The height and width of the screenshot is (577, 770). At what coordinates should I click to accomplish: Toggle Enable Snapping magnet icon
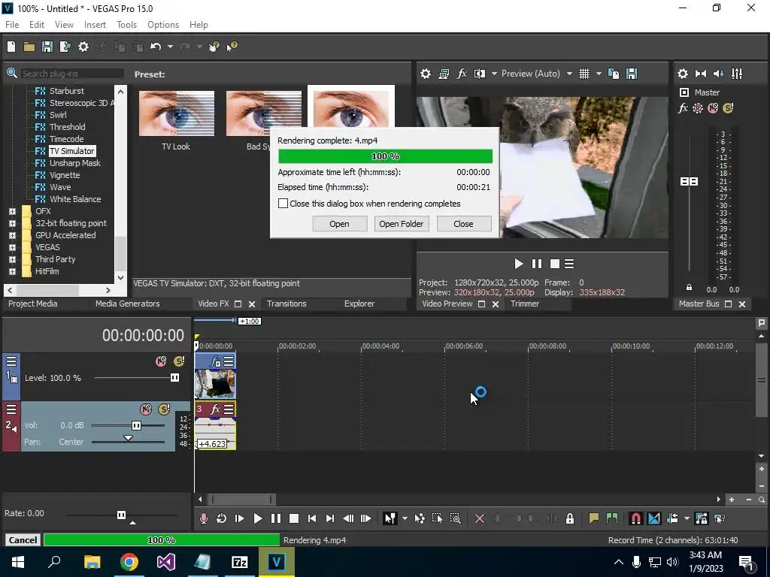click(635, 518)
